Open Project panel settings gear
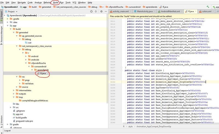The image size is (219, 134). point(101,12)
